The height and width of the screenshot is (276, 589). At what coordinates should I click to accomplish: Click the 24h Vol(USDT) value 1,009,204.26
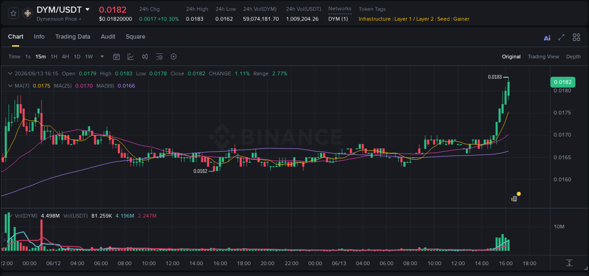point(302,19)
